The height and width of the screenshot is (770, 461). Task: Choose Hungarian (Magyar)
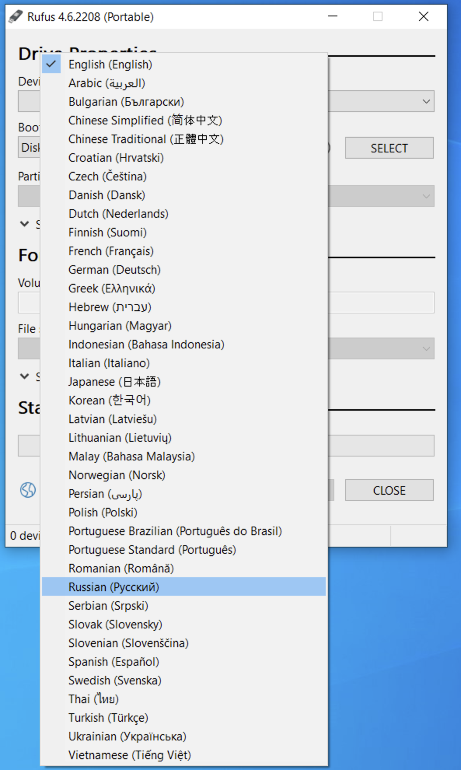point(184,326)
